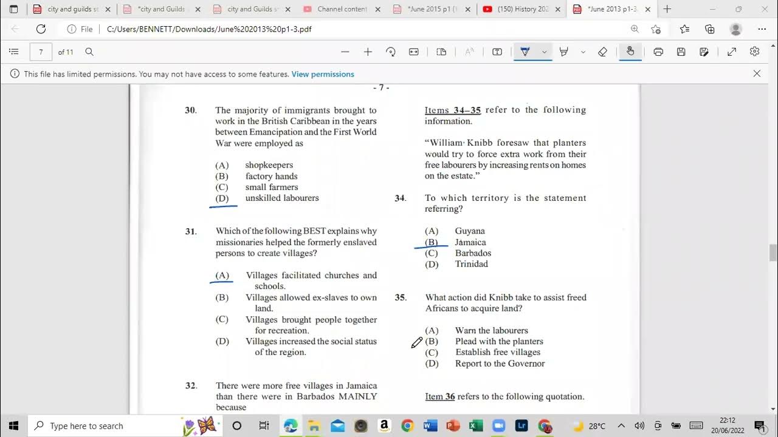Open the Favorites list
778x437 pixels.
[x=685, y=29]
